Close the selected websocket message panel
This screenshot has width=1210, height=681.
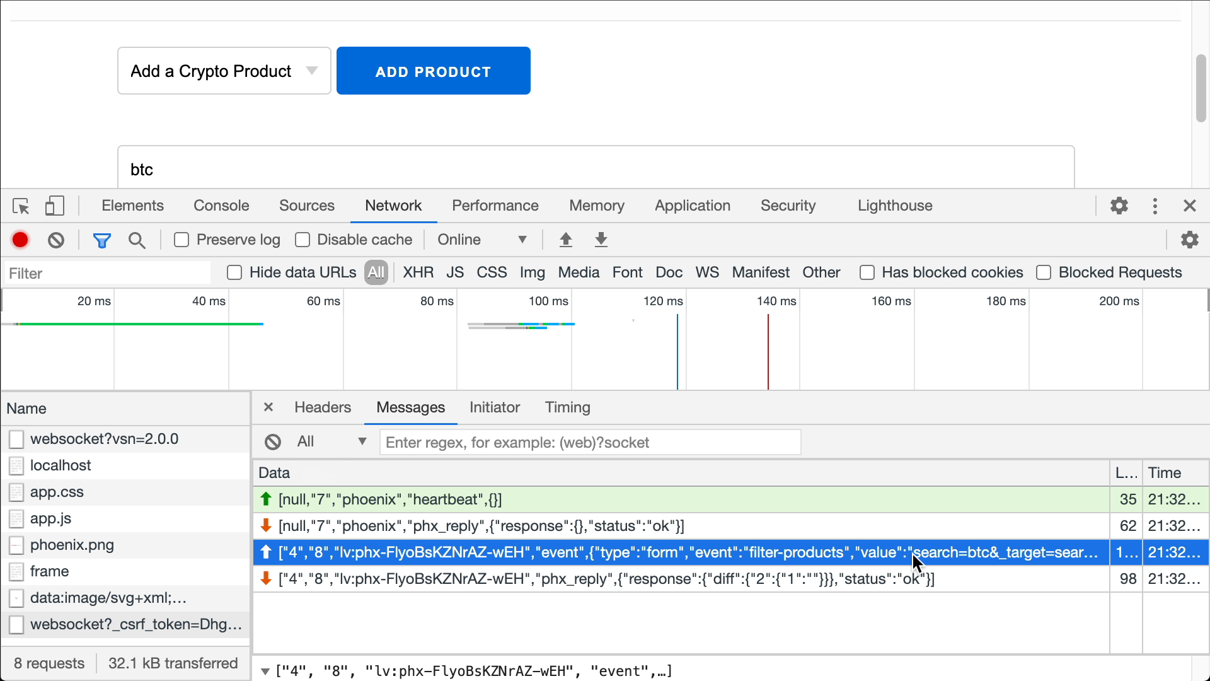click(268, 407)
